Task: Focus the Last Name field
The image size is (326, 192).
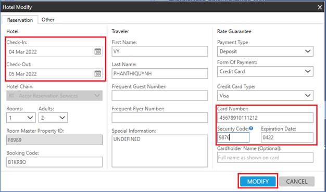Action: tap(160, 73)
